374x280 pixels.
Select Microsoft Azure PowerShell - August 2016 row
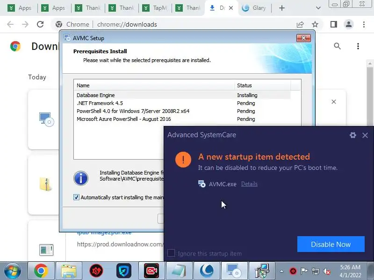point(182,119)
